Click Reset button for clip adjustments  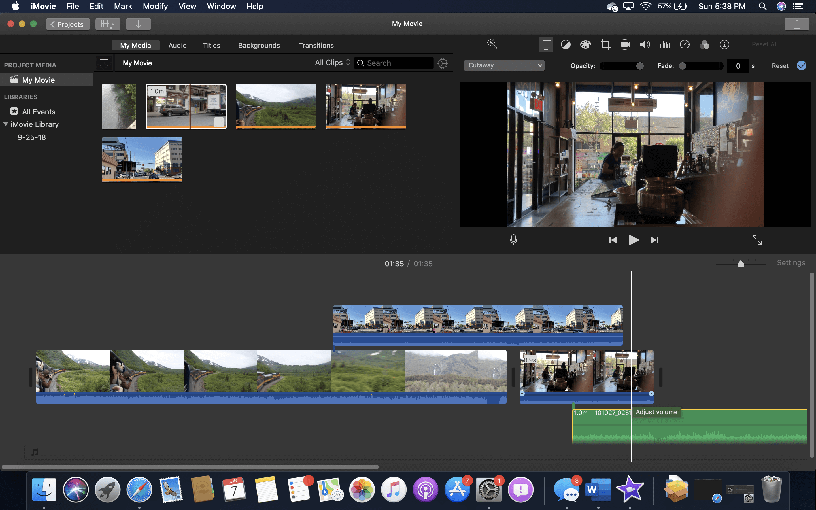coord(779,65)
